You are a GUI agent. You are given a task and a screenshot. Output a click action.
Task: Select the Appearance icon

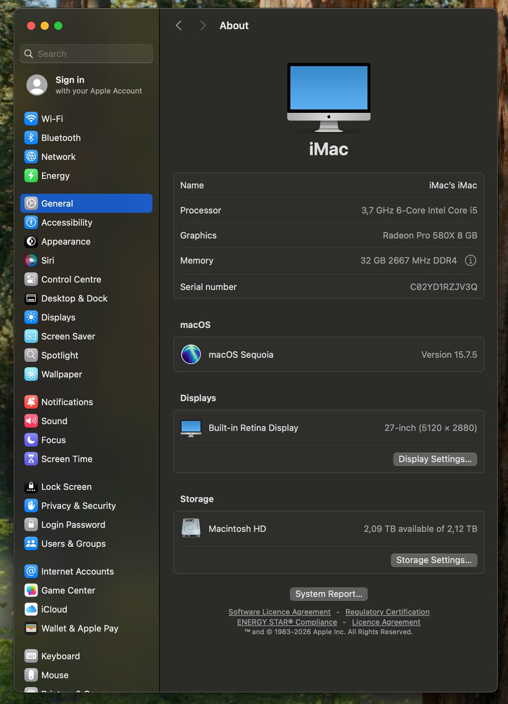coord(31,241)
